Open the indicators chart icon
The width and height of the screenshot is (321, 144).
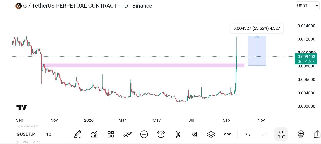94,134
